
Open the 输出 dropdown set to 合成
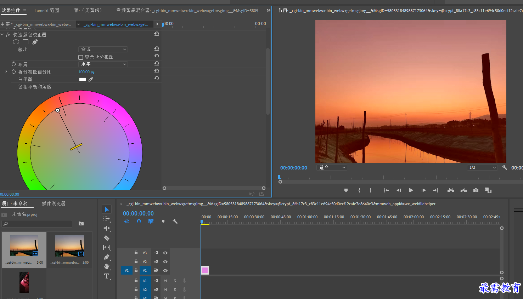coord(103,49)
